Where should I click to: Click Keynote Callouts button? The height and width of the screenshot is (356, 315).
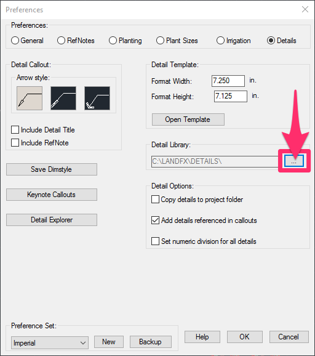[x=52, y=195]
